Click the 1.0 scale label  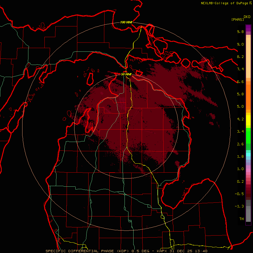point(240,169)
